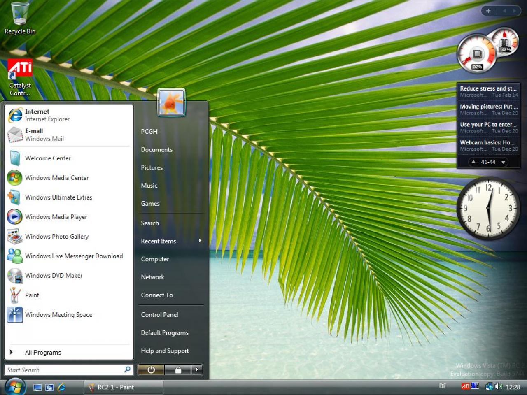Screen dimensions: 527x395
Task: Open Windows Ultimate Extras
Action: pyautogui.click(x=69, y=197)
